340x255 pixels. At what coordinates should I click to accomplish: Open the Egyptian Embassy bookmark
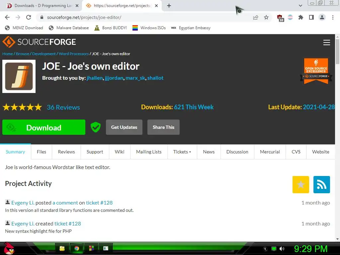(x=191, y=28)
